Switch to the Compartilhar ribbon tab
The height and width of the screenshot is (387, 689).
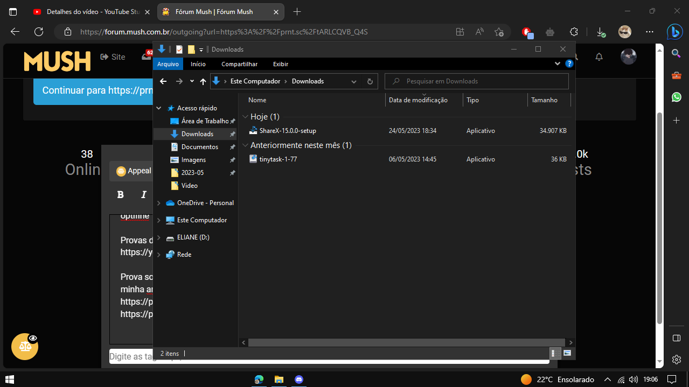240,64
